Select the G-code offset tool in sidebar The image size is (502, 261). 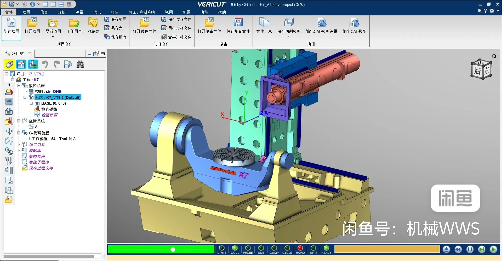(9, 151)
